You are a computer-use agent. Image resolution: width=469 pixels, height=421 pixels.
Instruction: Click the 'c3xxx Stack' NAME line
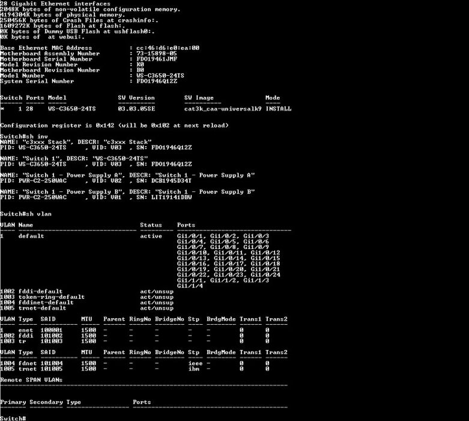(76, 142)
